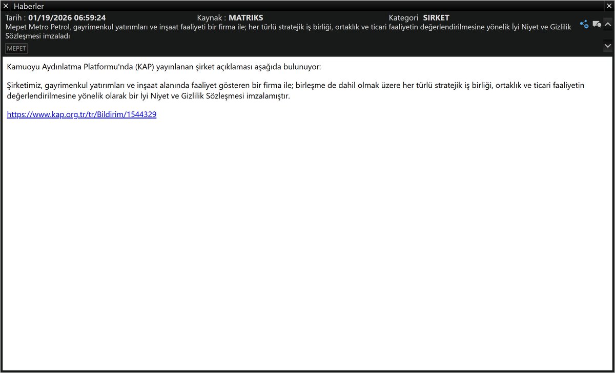This screenshot has height=373, width=615.
Task: Click the MATRIKS source name
Action: point(245,18)
